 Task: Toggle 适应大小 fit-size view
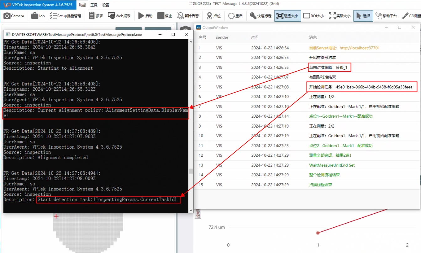[x=287, y=16]
